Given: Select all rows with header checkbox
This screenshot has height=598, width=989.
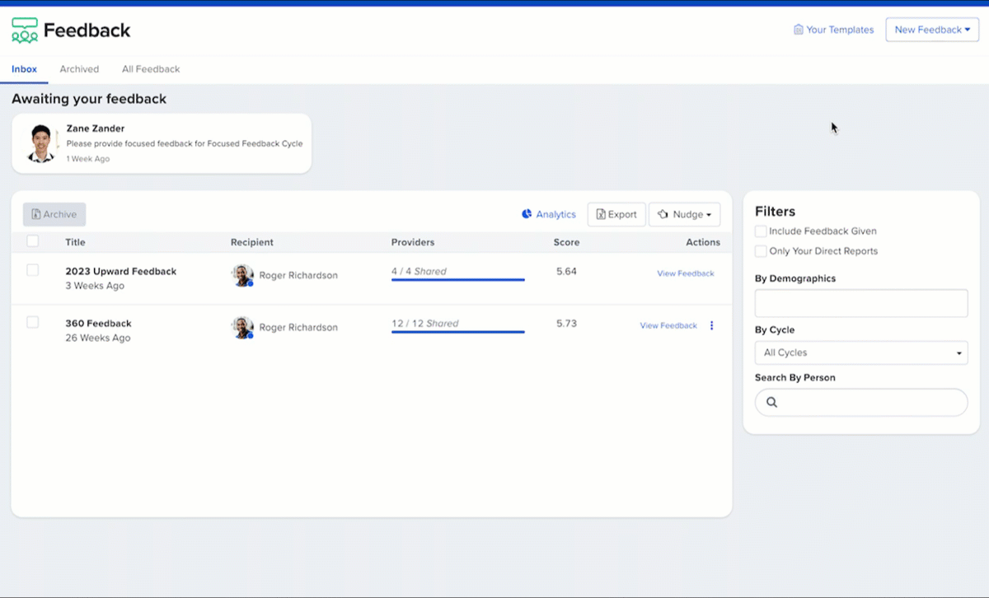Looking at the screenshot, I should pos(33,241).
